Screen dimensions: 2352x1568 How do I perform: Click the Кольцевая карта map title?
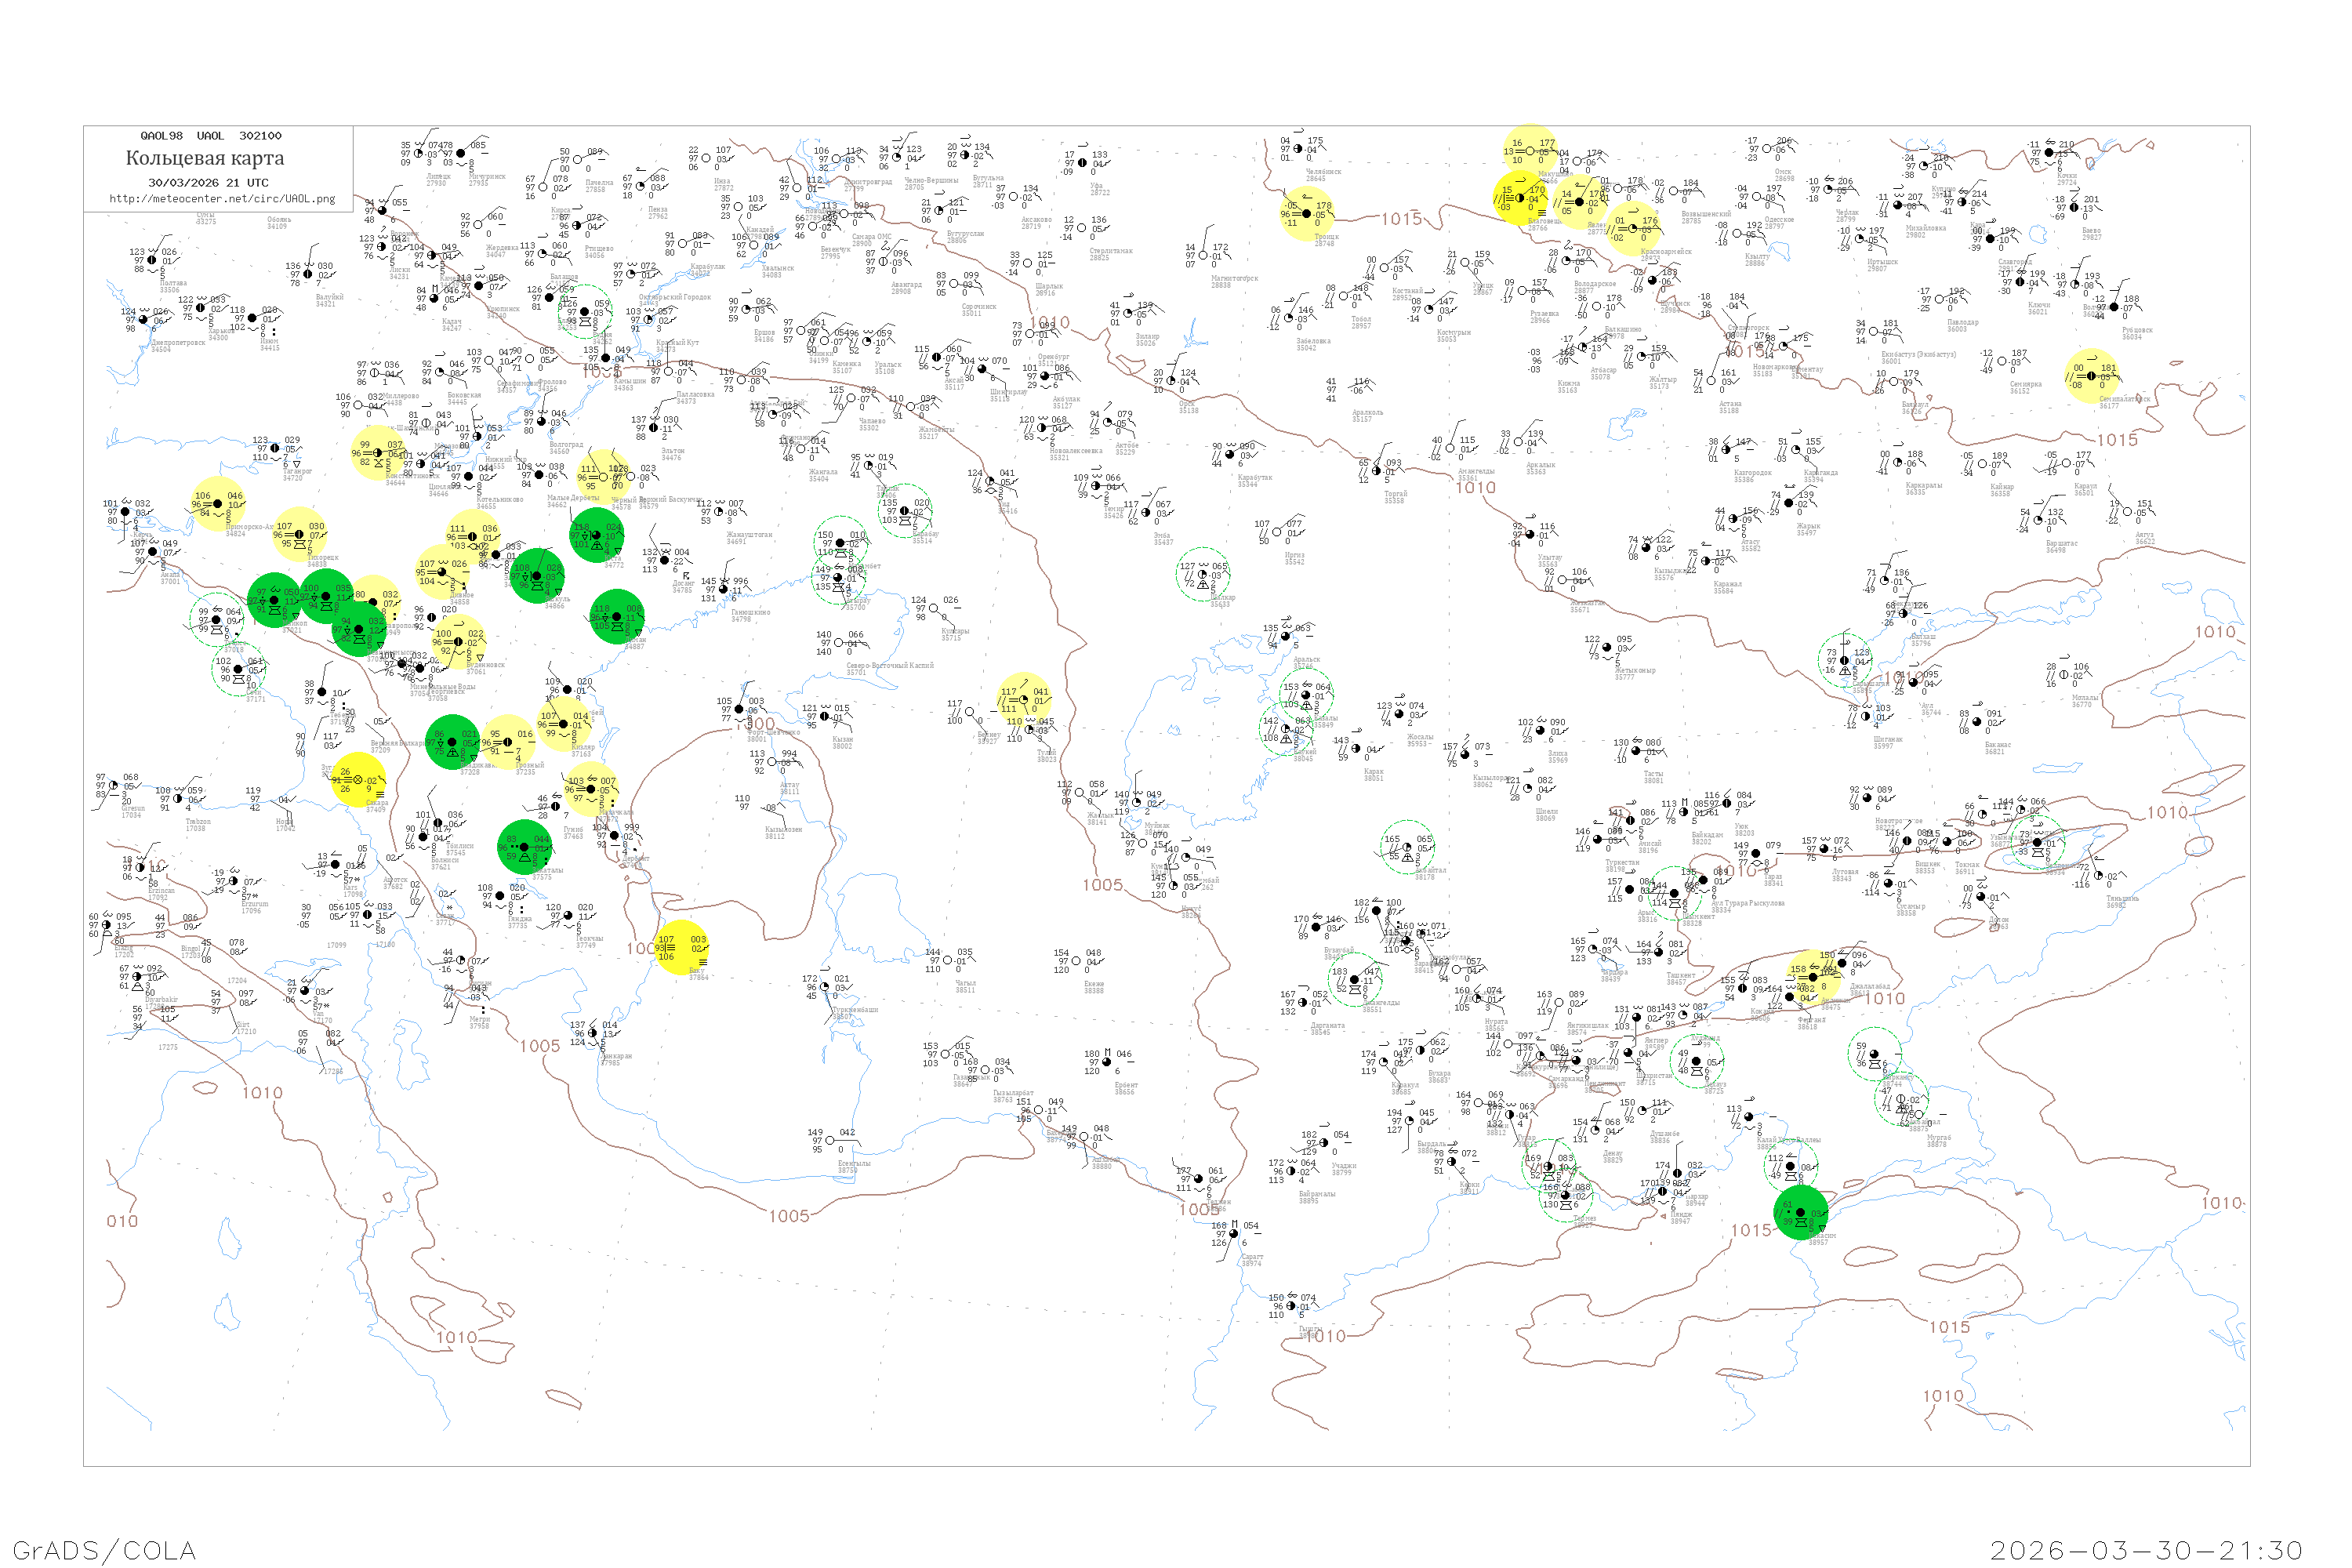coord(205,158)
